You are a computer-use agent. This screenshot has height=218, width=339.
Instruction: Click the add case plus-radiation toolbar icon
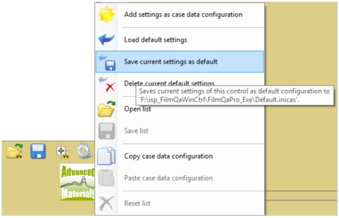63,152
